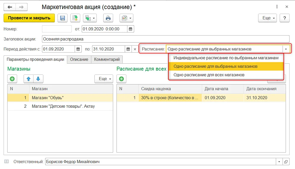Open the Магазины table Еще menu
Viewport: 295px width, 169px height.
point(104,79)
